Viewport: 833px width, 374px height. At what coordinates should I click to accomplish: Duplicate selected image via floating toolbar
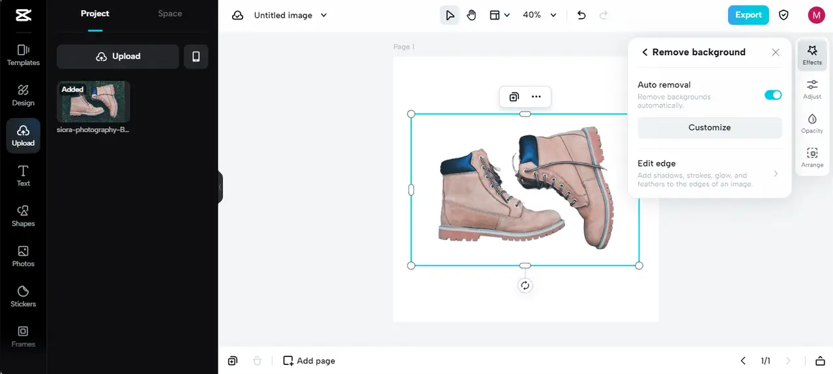point(514,97)
